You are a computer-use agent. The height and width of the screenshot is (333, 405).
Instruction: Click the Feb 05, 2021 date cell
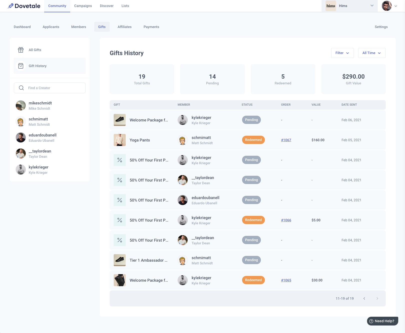pyautogui.click(x=351, y=140)
